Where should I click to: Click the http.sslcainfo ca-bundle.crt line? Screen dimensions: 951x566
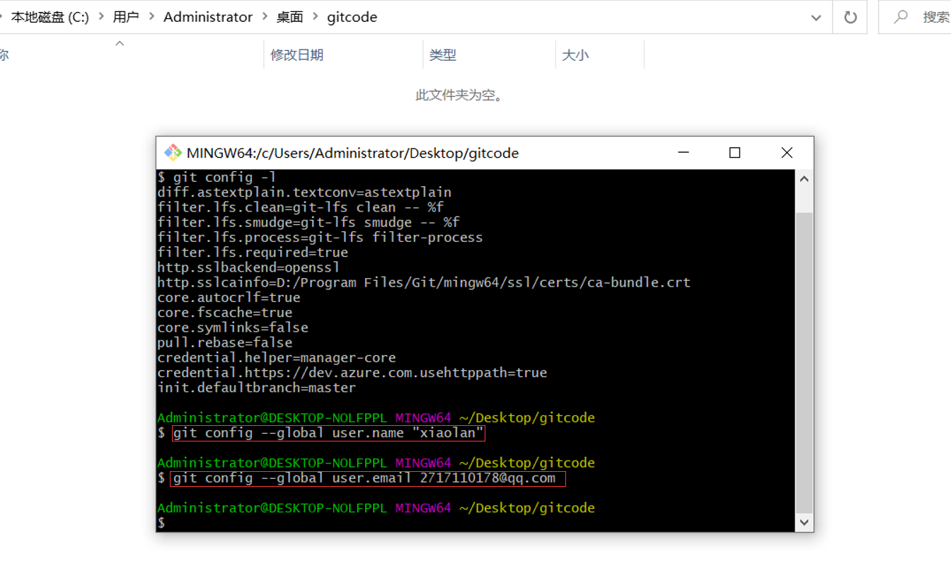pyautogui.click(x=424, y=282)
